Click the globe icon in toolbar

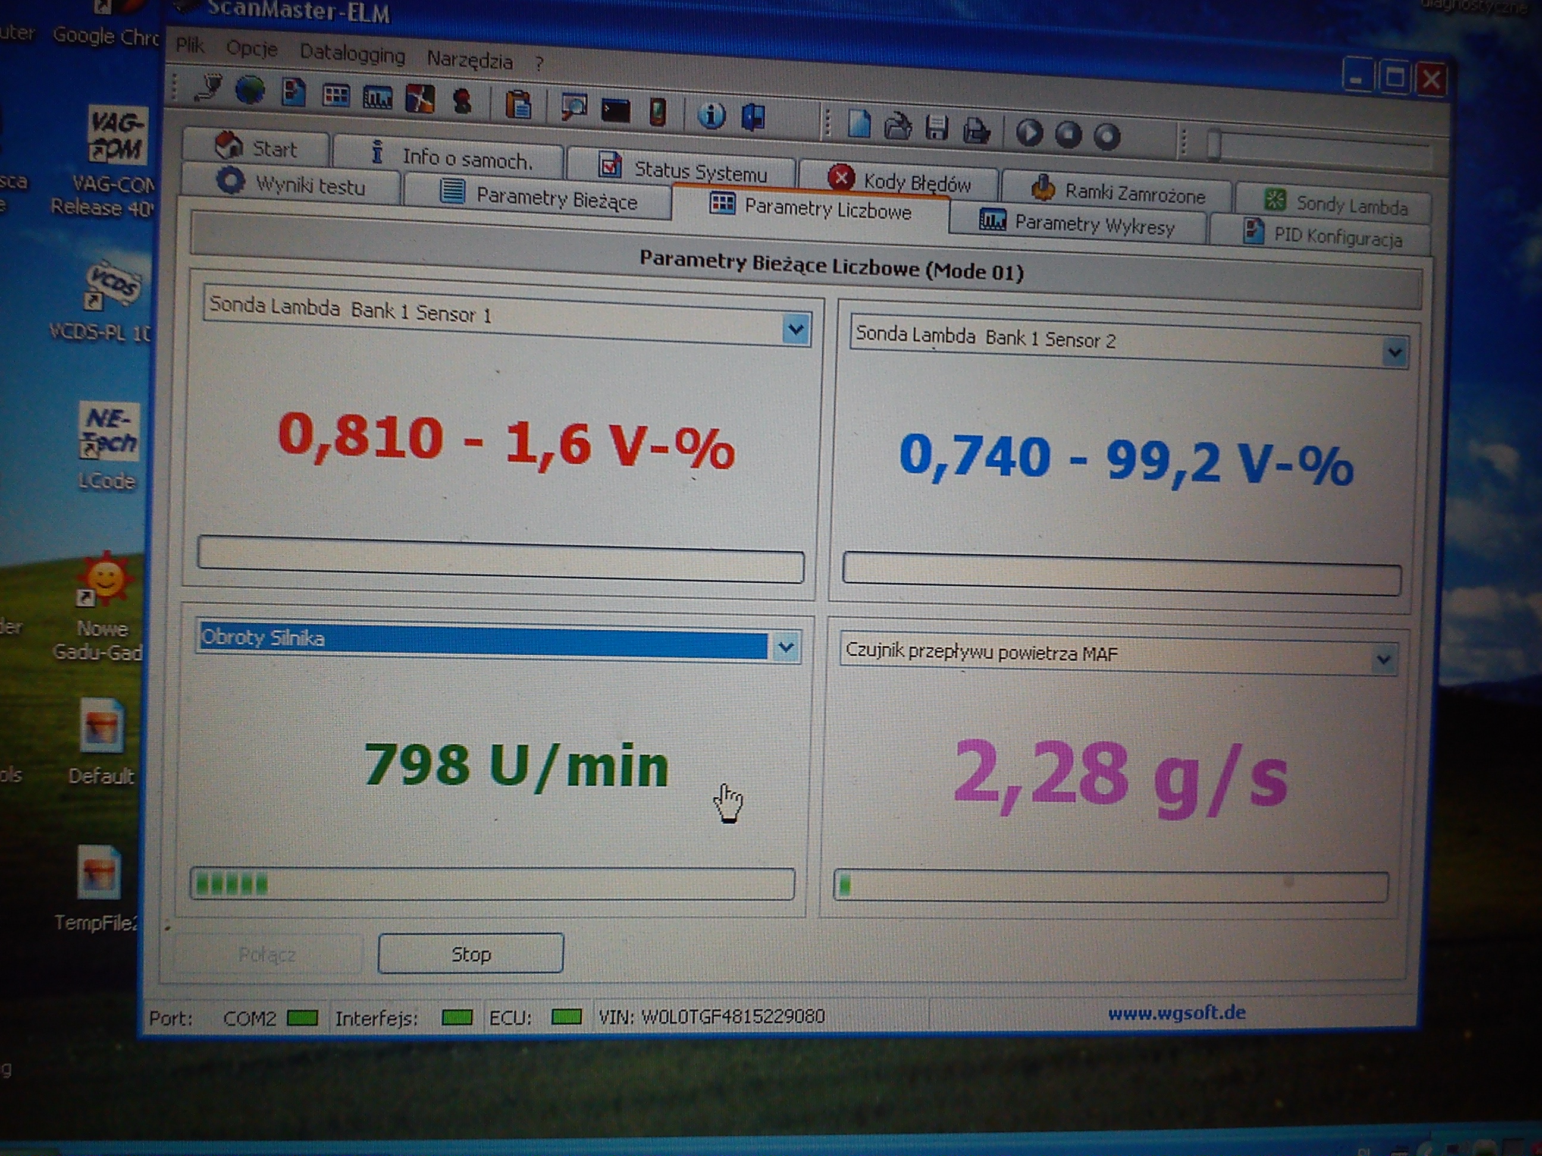click(x=250, y=90)
